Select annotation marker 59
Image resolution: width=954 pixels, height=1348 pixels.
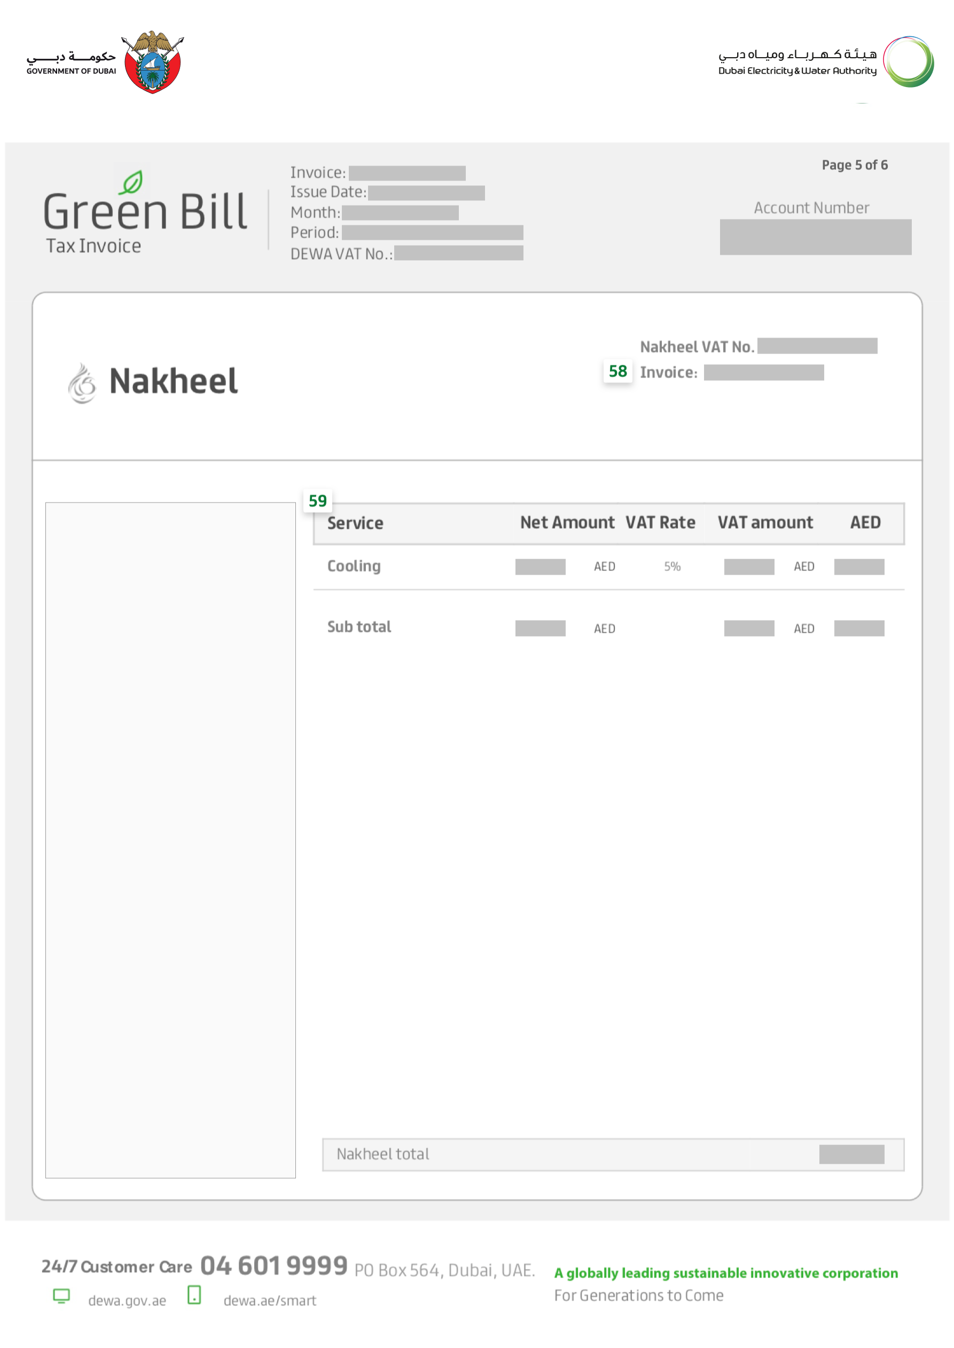click(317, 501)
